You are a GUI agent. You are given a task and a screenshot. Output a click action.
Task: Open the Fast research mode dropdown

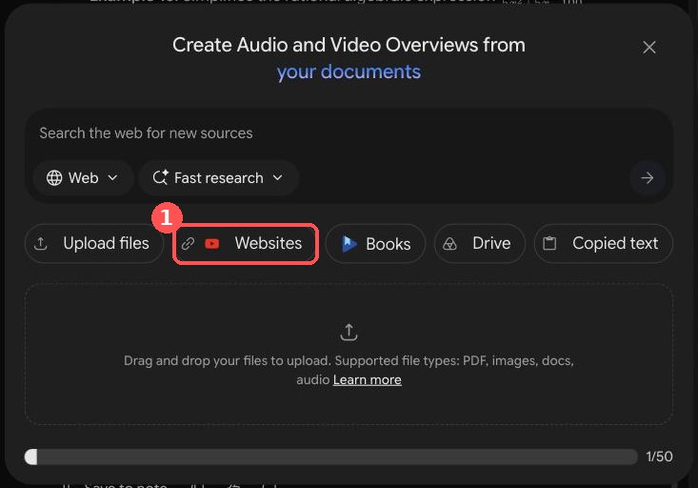pos(218,178)
